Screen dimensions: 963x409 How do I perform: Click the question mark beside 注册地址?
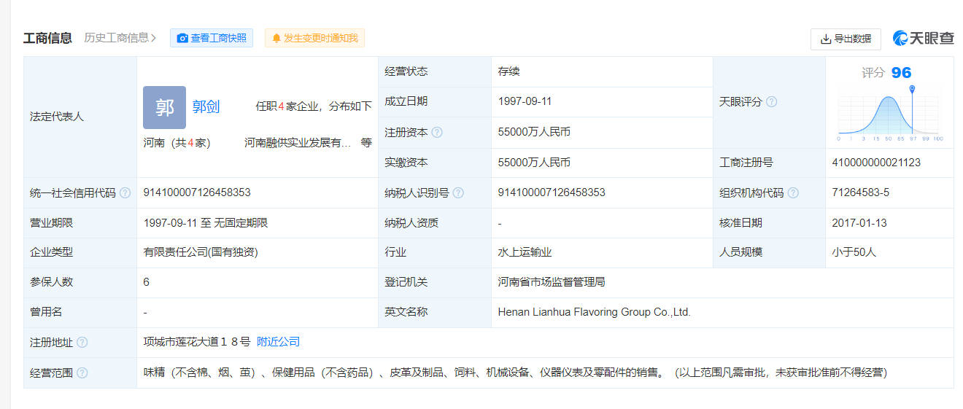[82, 343]
